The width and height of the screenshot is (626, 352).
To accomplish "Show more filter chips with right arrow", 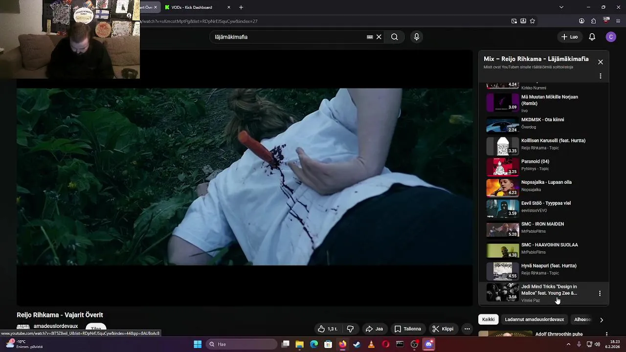I will [602, 320].
